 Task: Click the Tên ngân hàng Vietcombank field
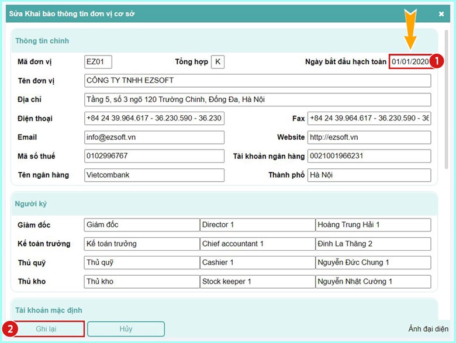pos(154,175)
